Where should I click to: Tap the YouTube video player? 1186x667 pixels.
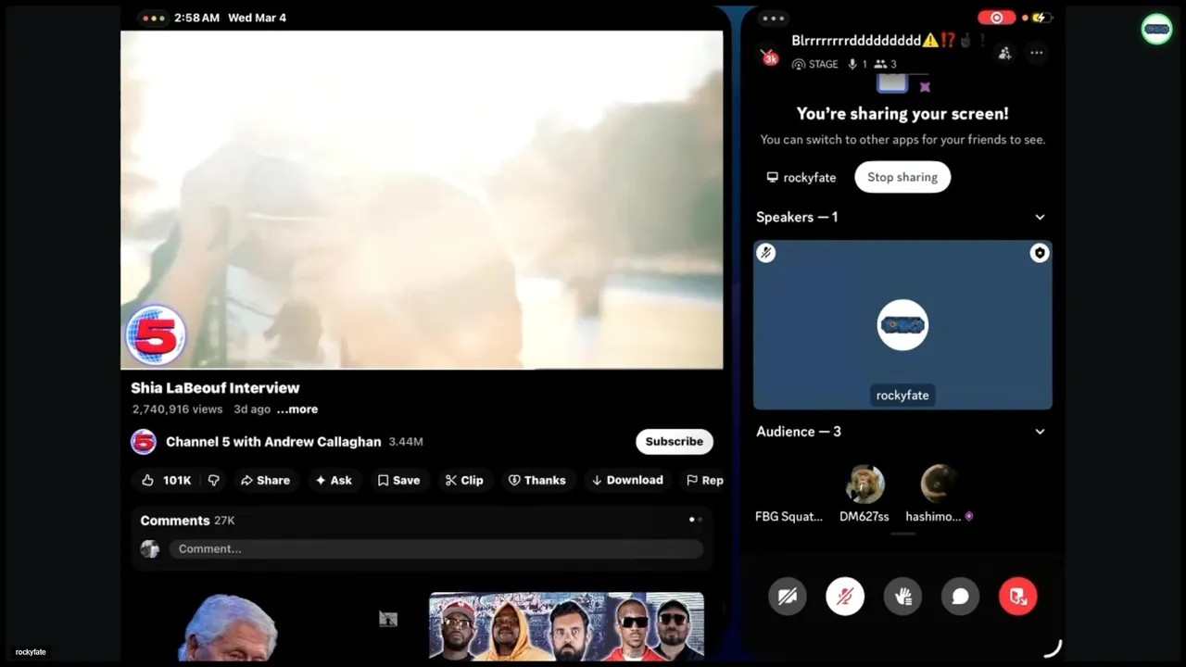tap(422, 199)
